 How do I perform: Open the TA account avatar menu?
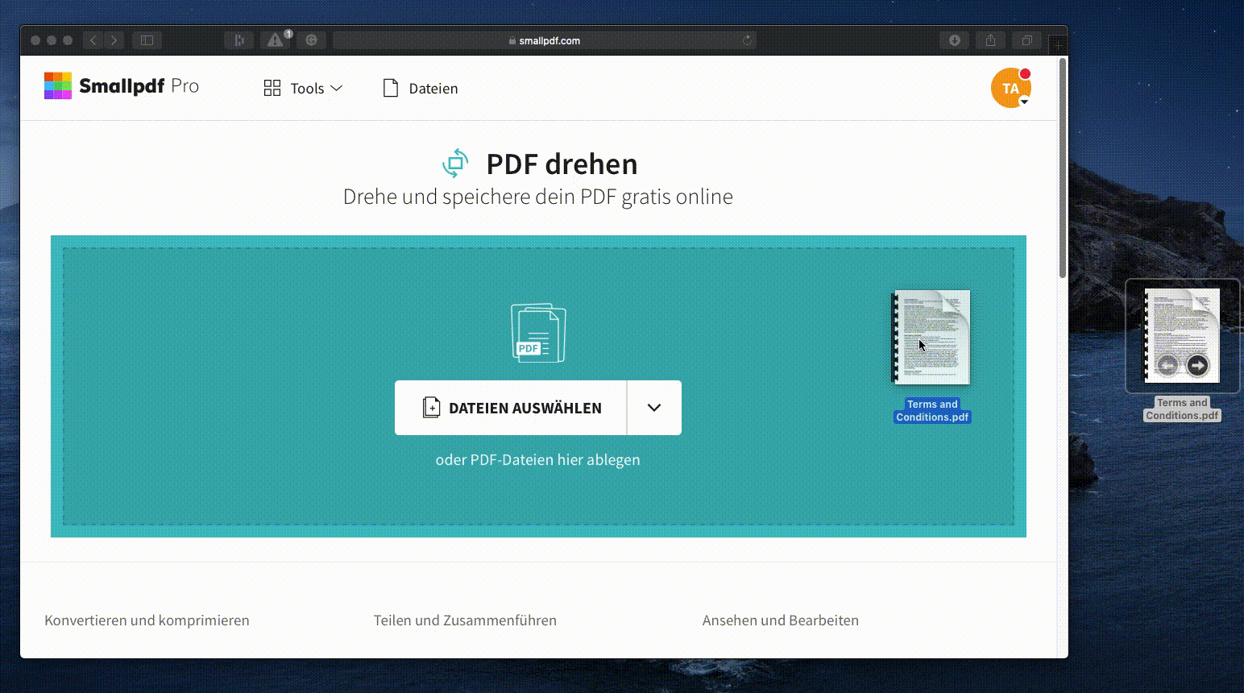pyautogui.click(x=1011, y=88)
